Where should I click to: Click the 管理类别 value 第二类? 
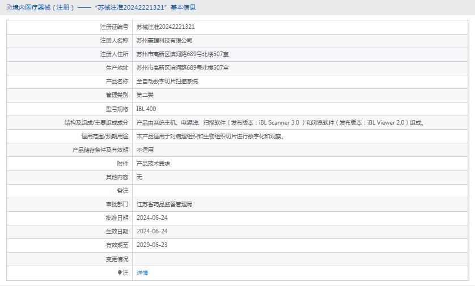pyautogui.click(x=145, y=95)
